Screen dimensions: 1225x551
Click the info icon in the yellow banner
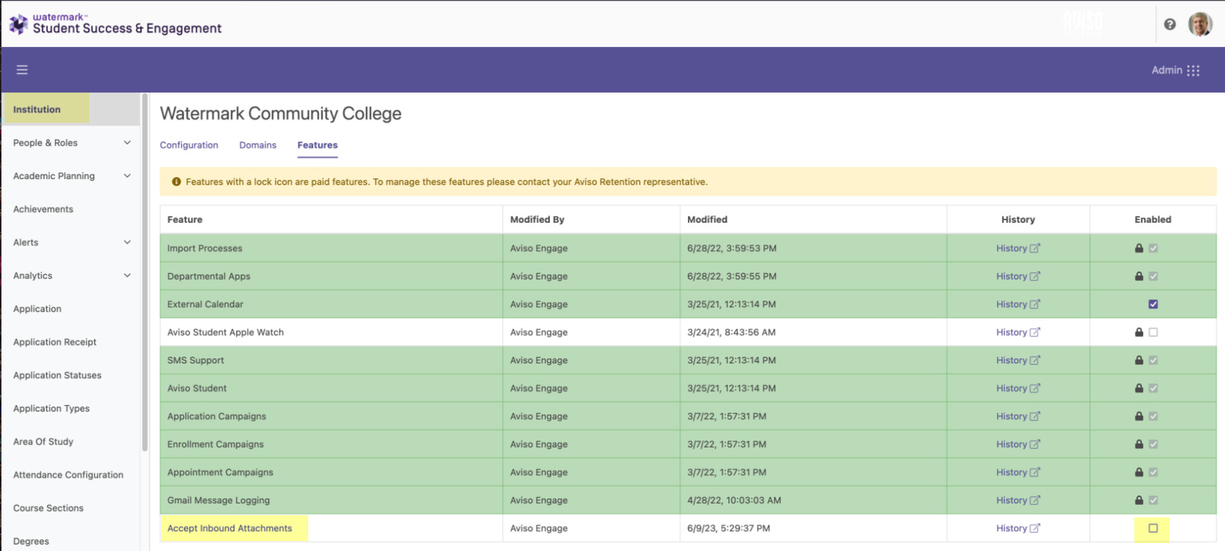(x=177, y=182)
